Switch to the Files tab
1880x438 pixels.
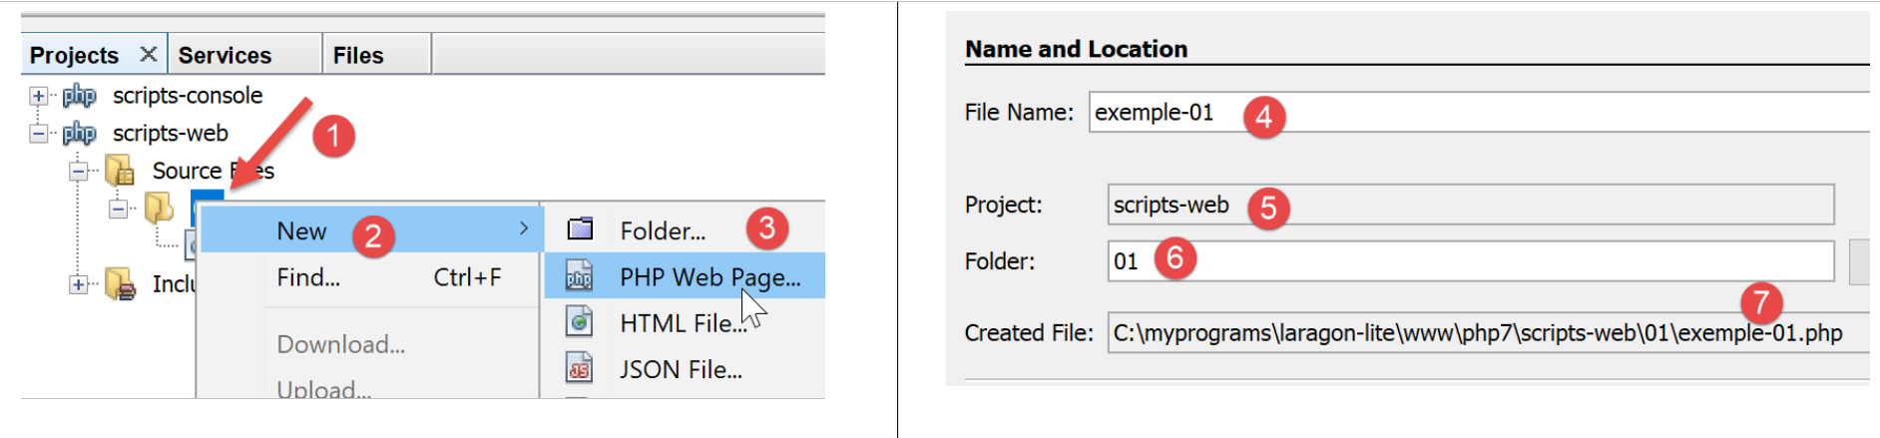click(x=358, y=55)
